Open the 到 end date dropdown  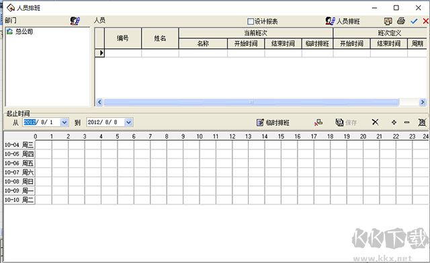tap(128, 122)
